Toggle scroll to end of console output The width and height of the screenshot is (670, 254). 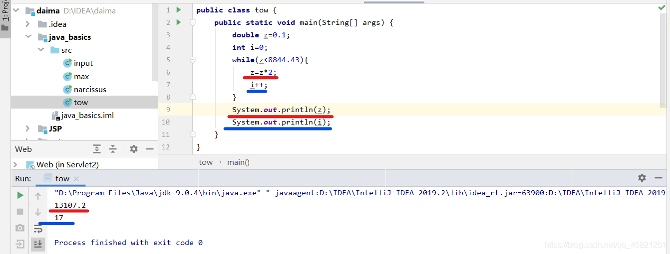pyautogui.click(x=38, y=244)
